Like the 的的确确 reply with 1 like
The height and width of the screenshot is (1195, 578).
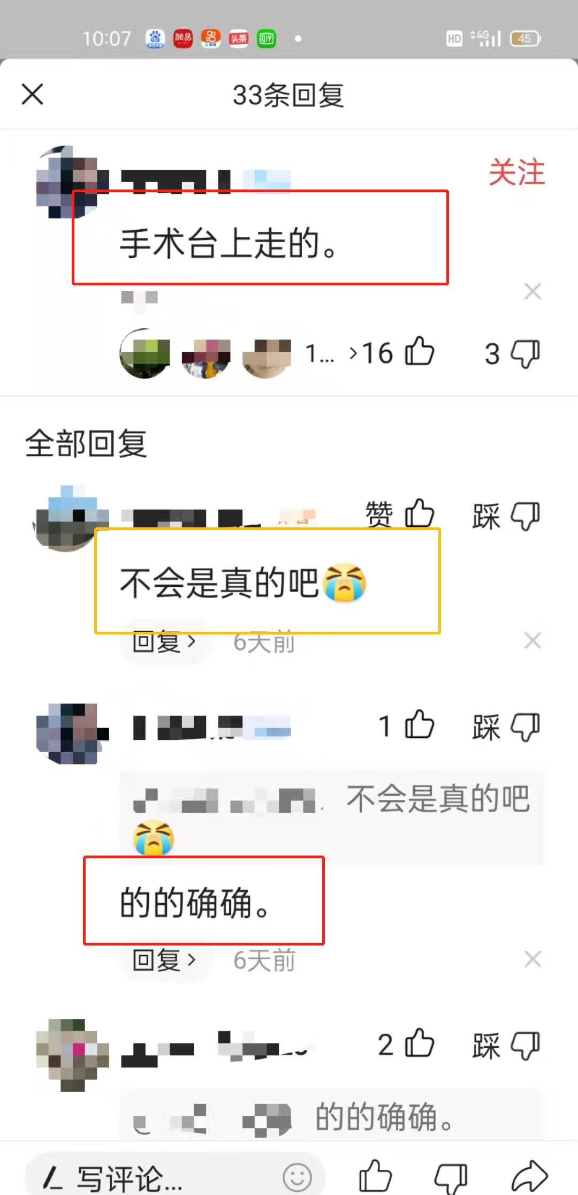pyautogui.click(x=407, y=726)
